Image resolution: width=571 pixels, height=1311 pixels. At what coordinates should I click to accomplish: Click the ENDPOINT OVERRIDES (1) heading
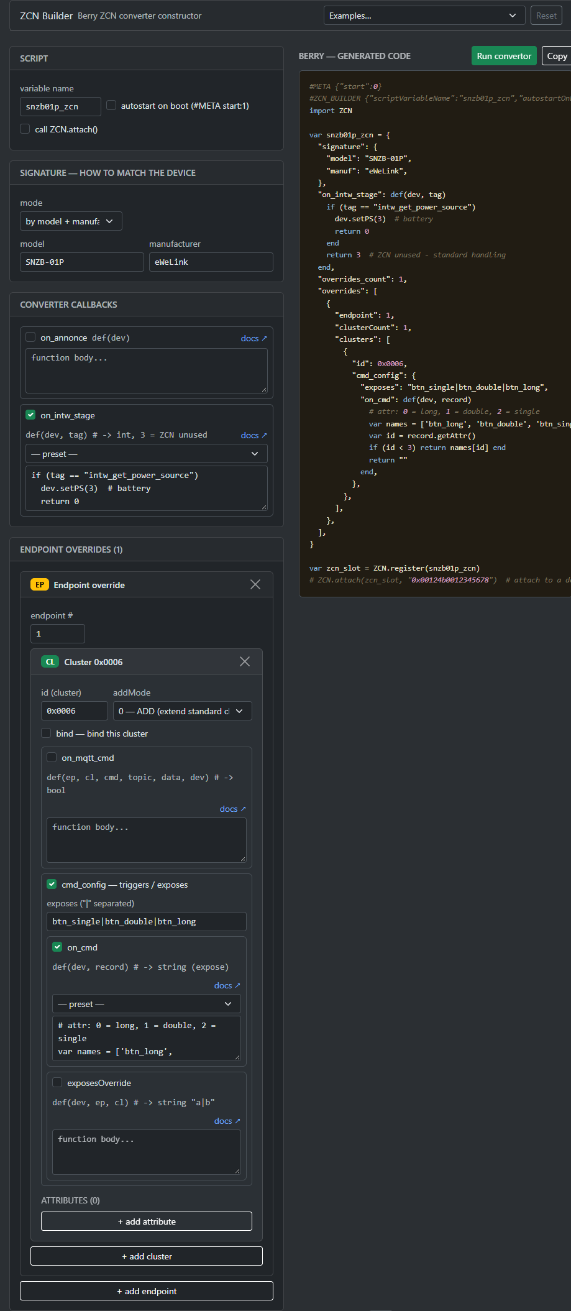coord(71,550)
